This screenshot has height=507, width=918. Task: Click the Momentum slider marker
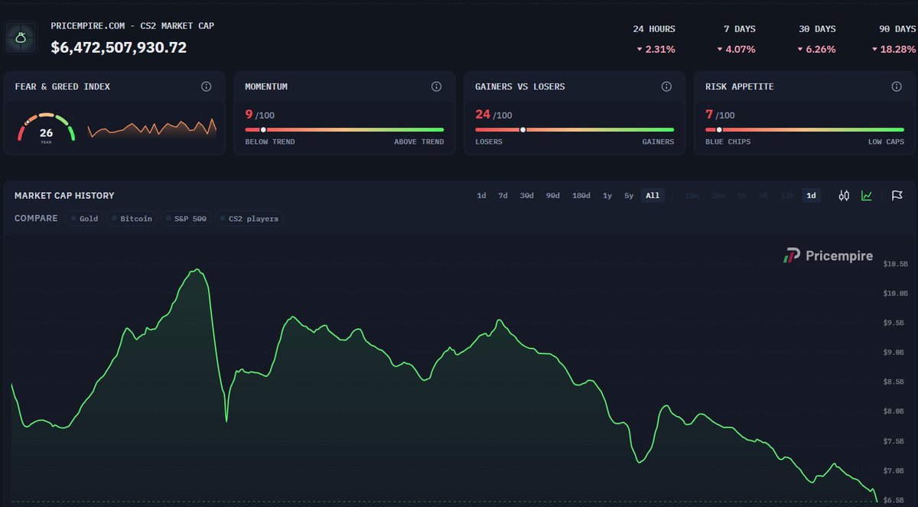(263, 129)
